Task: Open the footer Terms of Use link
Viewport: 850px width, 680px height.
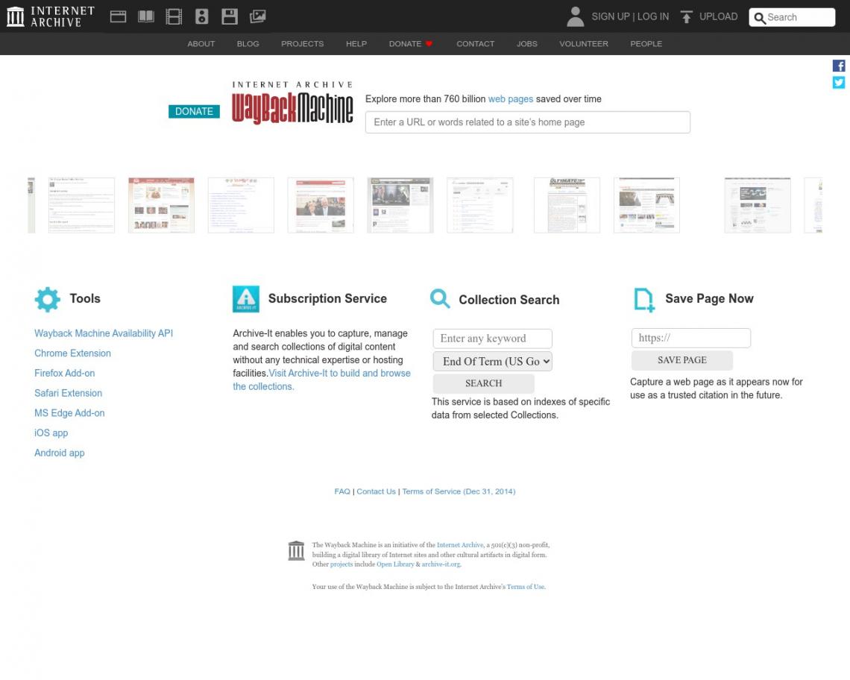Action: coord(526,588)
